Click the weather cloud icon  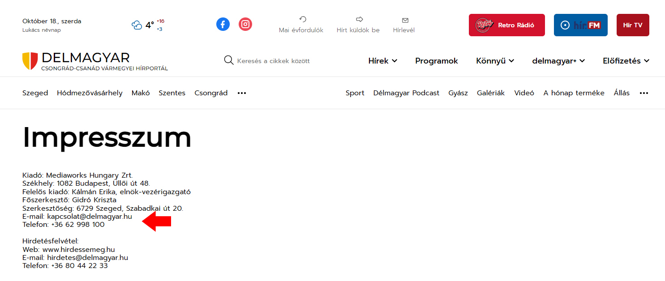tap(137, 25)
